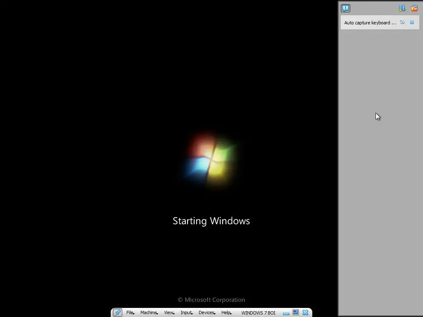Open the File menu in mini toolbar

pos(130,312)
